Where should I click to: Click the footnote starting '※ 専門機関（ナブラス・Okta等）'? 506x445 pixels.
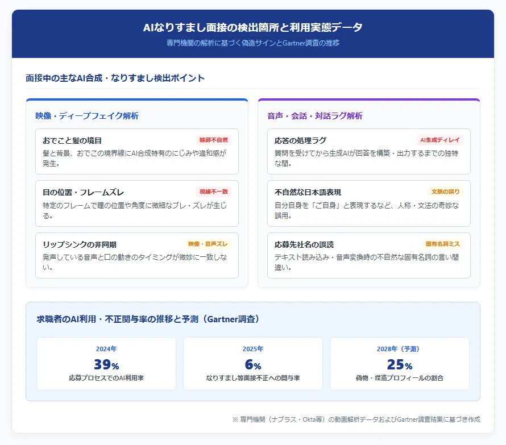(x=356, y=419)
